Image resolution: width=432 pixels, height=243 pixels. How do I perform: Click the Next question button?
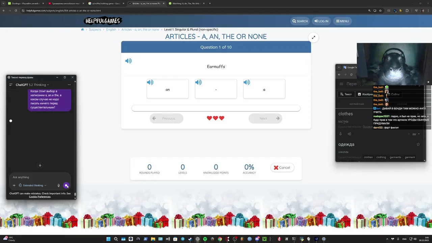click(x=265, y=118)
